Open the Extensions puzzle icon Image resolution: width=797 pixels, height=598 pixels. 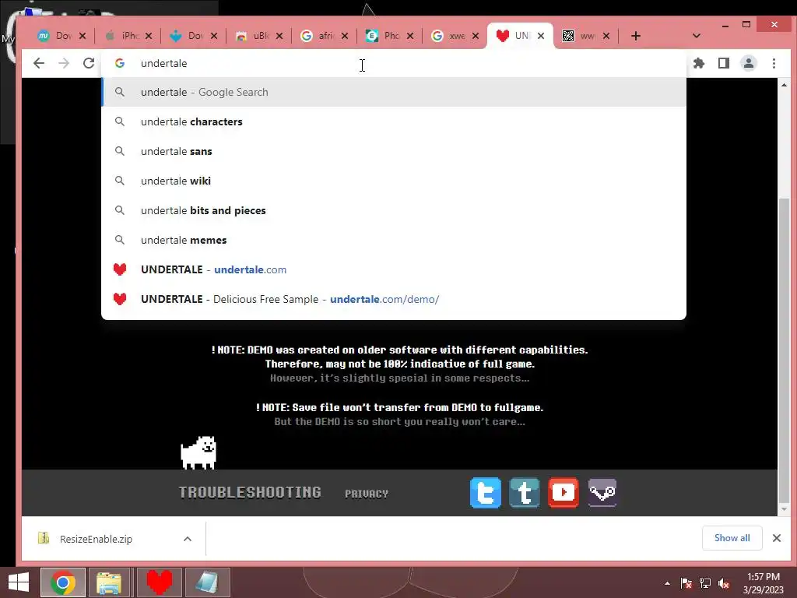[699, 63]
